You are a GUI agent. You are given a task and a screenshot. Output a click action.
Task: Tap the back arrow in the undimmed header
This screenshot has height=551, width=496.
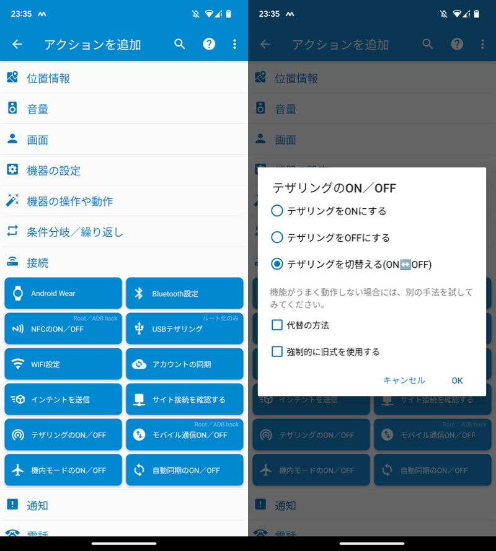click(17, 44)
